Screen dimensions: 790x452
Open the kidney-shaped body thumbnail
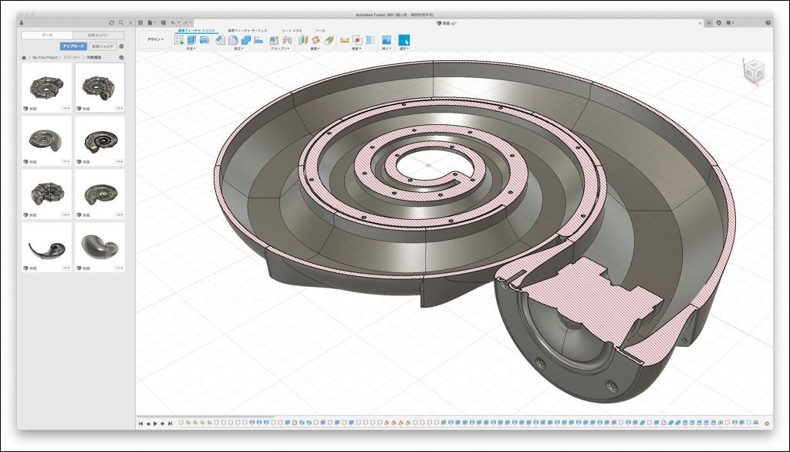coord(100,248)
